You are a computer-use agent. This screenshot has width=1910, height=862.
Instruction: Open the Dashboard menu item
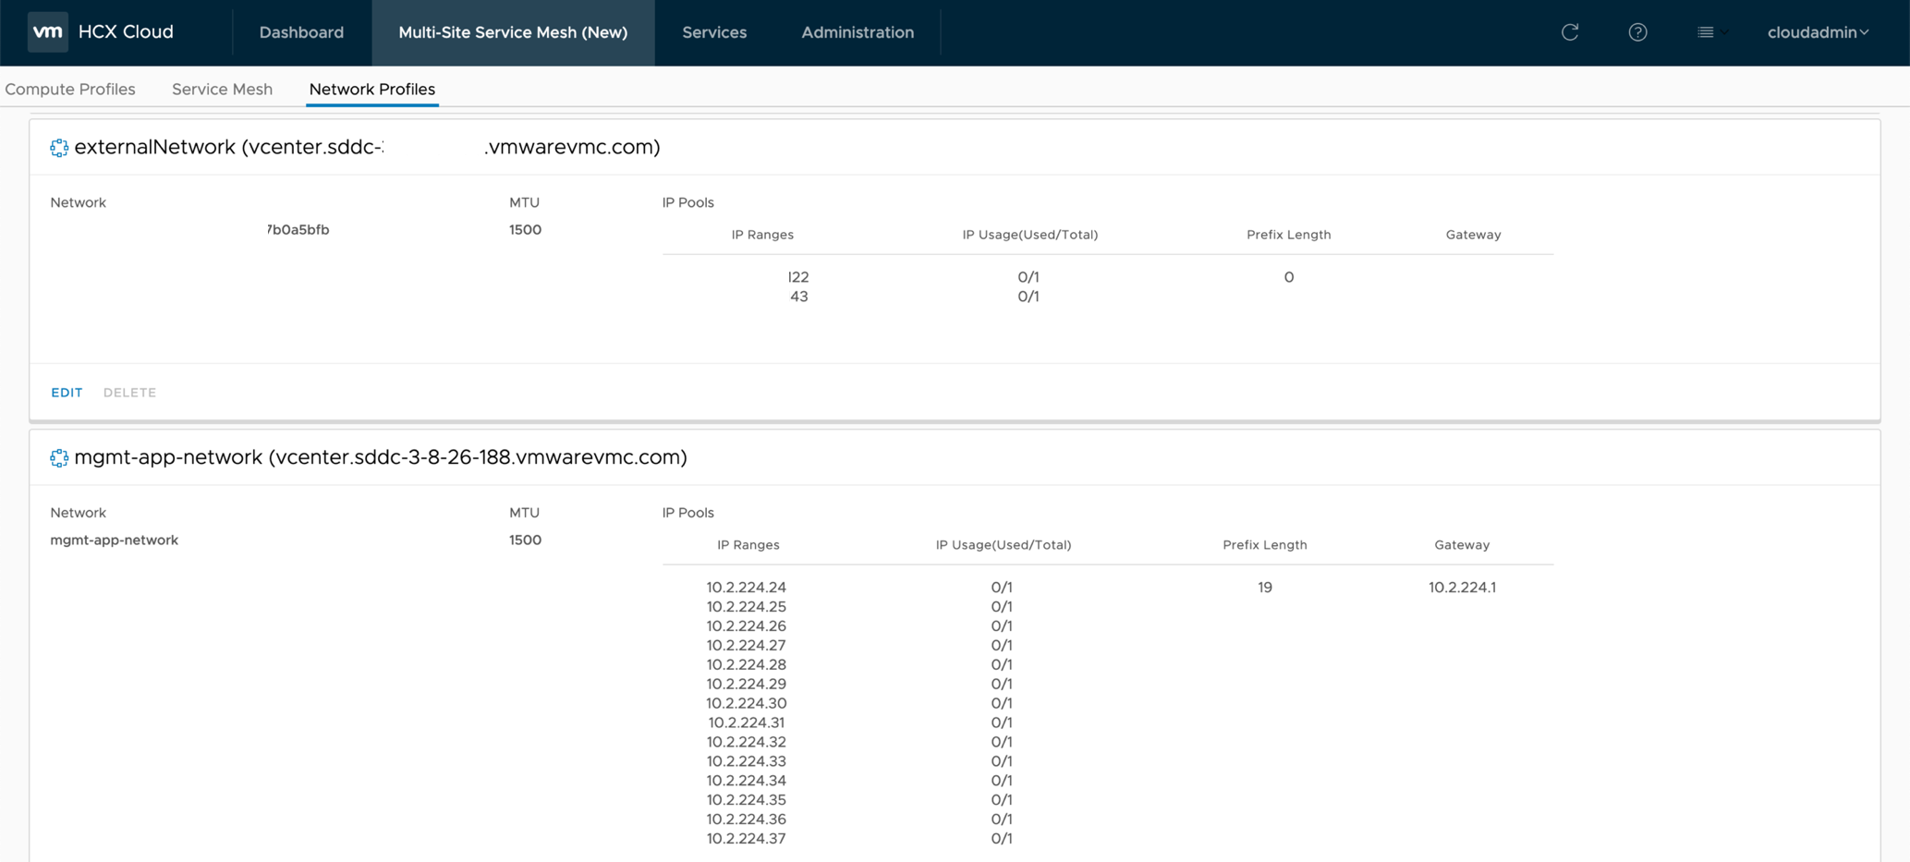[301, 32]
